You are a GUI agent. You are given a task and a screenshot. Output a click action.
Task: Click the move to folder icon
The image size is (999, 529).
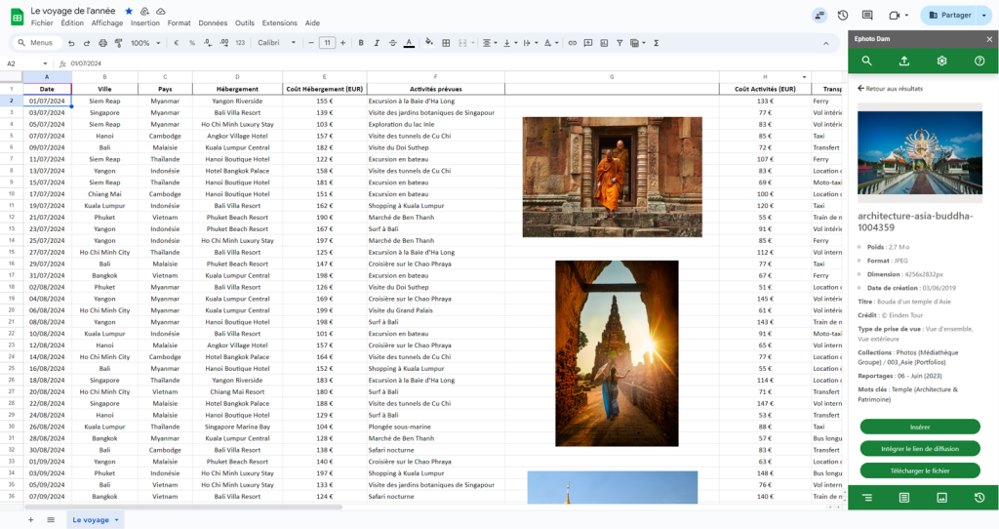coord(144,11)
